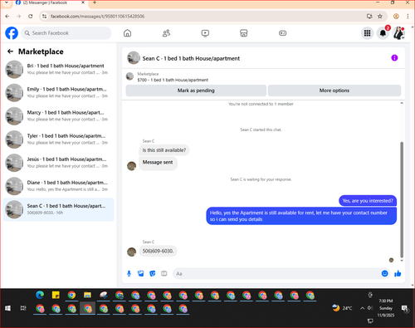Open Tyler's 1 bed 1 bath conversation
415x328 pixels.
tap(58, 140)
